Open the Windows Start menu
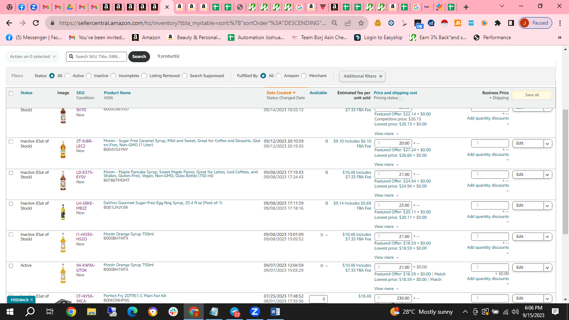 (10, 311)
